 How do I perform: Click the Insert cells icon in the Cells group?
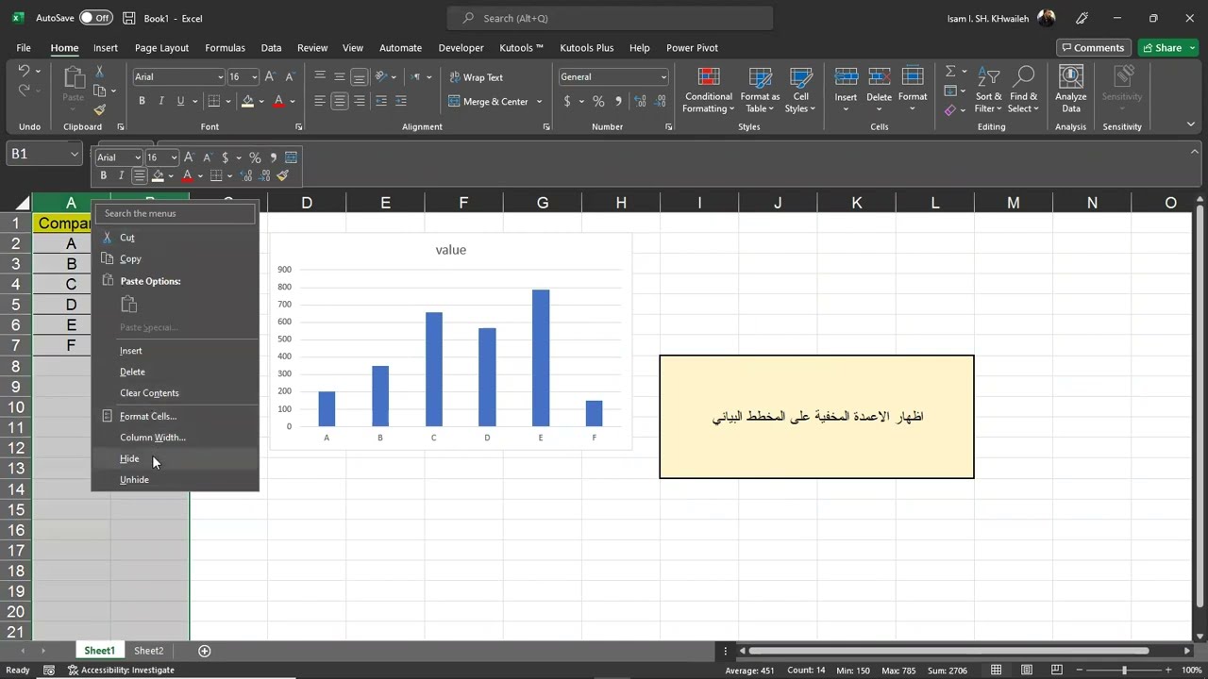846,77
